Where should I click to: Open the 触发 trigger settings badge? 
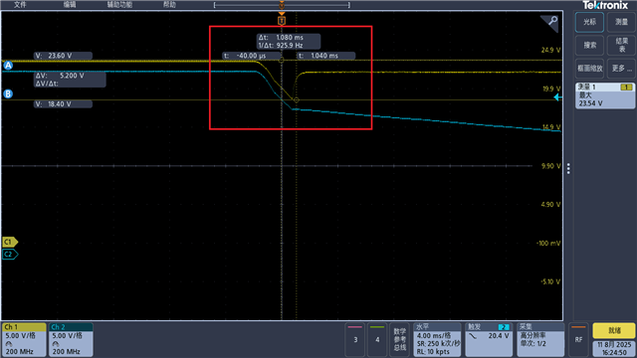[489, 340]
